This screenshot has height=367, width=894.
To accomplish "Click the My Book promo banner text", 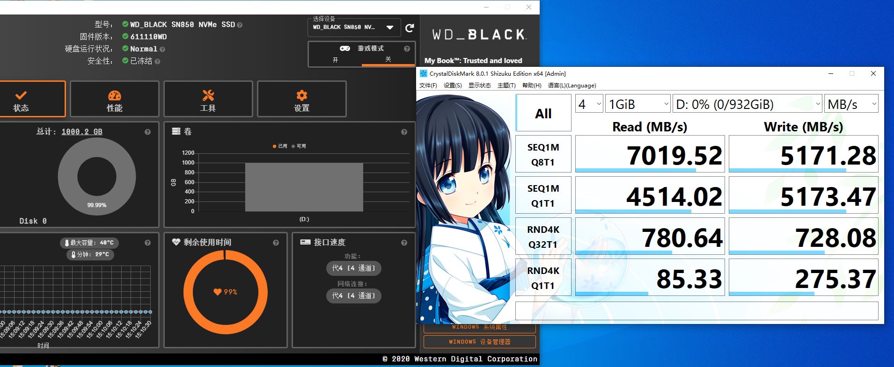I will click(473, 61).
